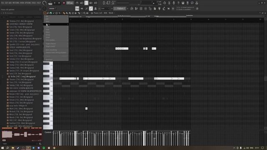Click the tempo field showing 147
267x150 pixels.
coord(70,3)
